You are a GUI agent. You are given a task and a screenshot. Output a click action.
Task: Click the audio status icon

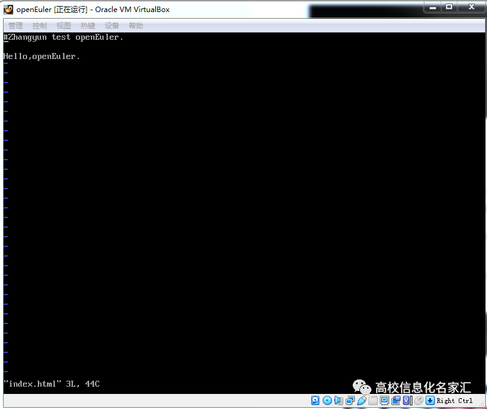click(x=338, y=400)
